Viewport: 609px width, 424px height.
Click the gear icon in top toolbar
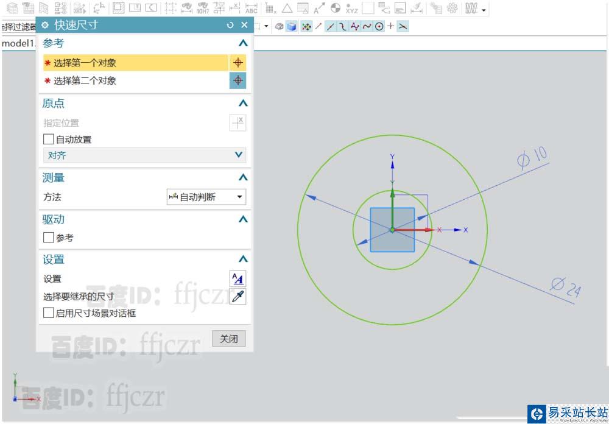[452, 8]
